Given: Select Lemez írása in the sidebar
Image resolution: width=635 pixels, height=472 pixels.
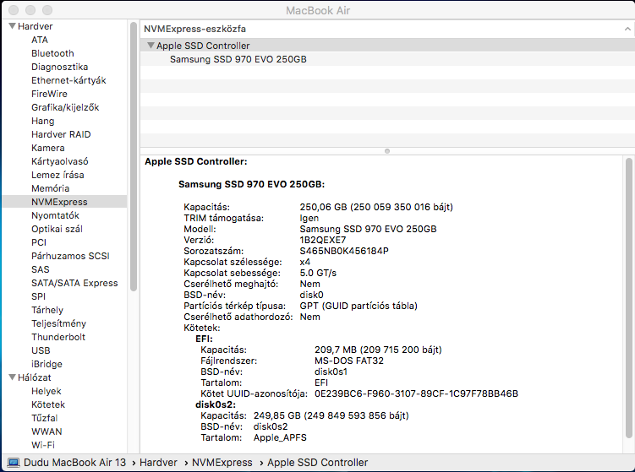Looking at the screenshot, I should pos(57,175).
